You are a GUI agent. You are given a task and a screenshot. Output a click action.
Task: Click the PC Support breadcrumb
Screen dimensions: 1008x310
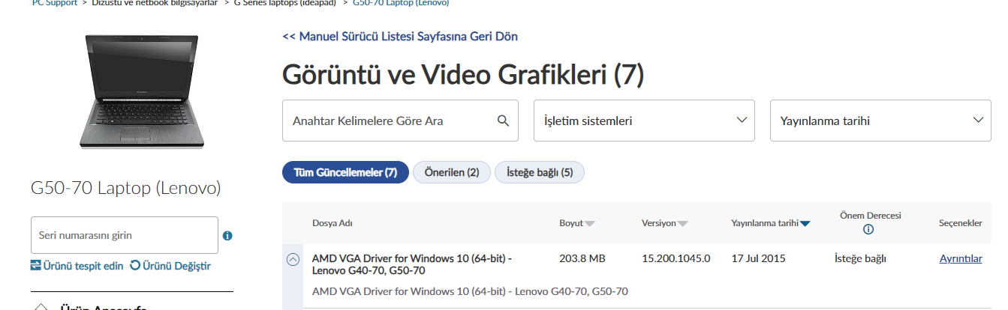(x=55, y=3)
